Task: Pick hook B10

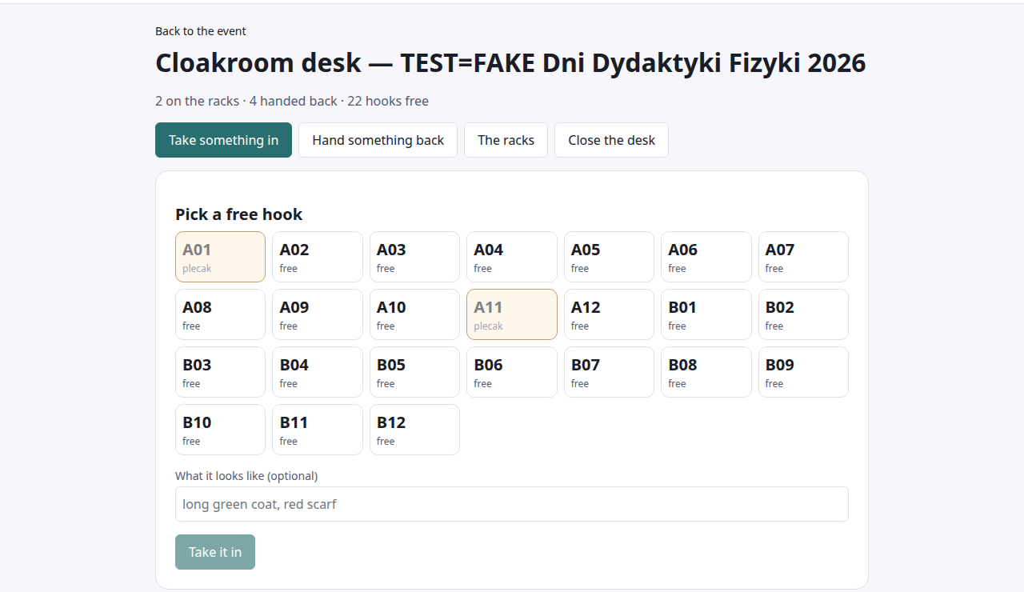Action: click(220, 430)
